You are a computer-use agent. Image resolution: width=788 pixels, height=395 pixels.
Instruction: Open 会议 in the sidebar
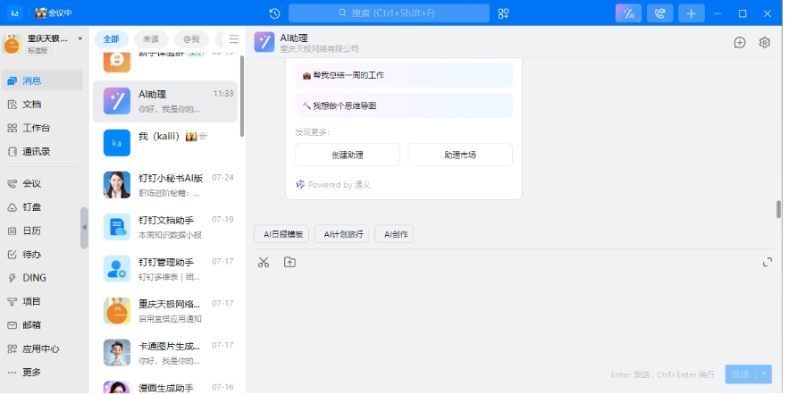coord(42,183)
